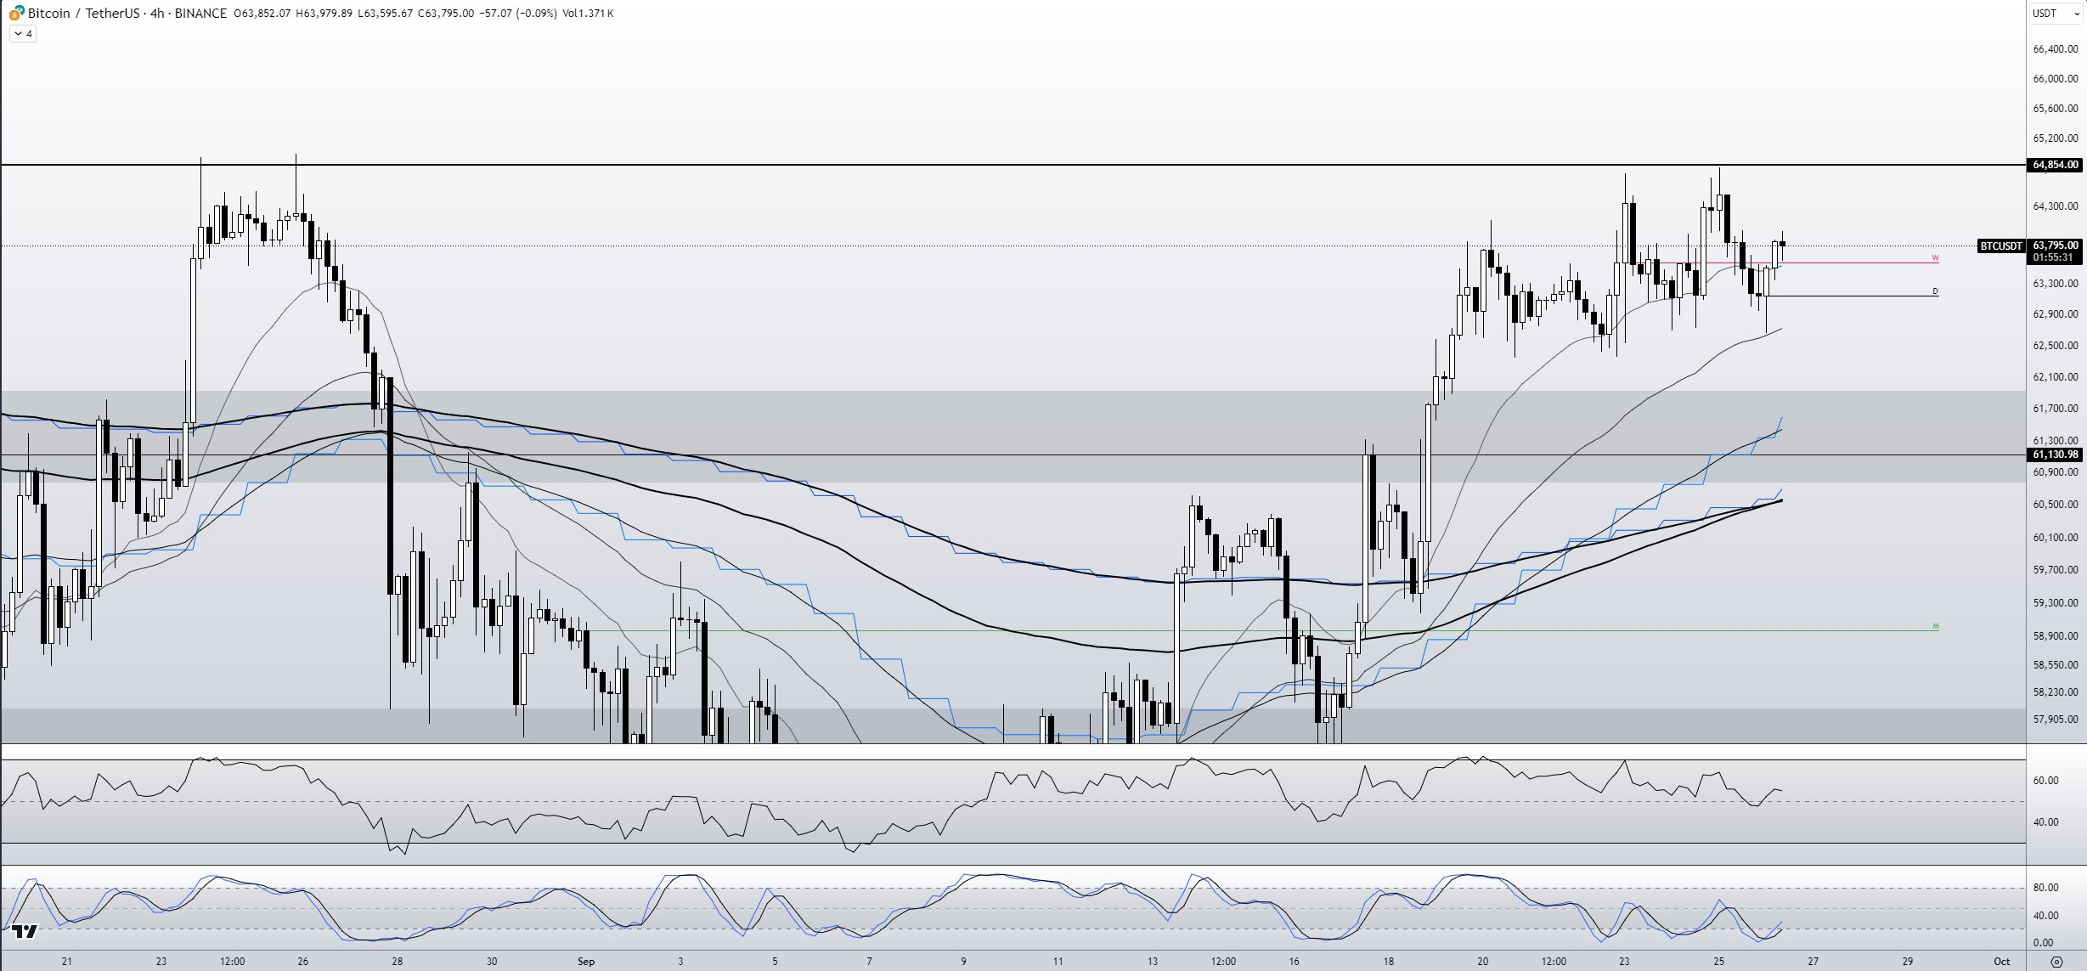Click BINANCE exchange name in the legend

coord(200,13)
